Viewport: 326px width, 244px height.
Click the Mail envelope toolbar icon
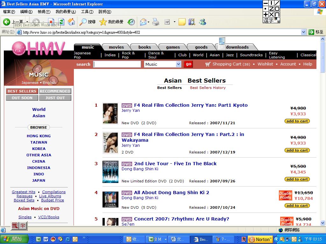click(x=143, y=22)
